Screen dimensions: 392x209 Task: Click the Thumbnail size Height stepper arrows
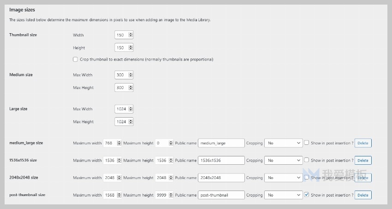[131, 48]
